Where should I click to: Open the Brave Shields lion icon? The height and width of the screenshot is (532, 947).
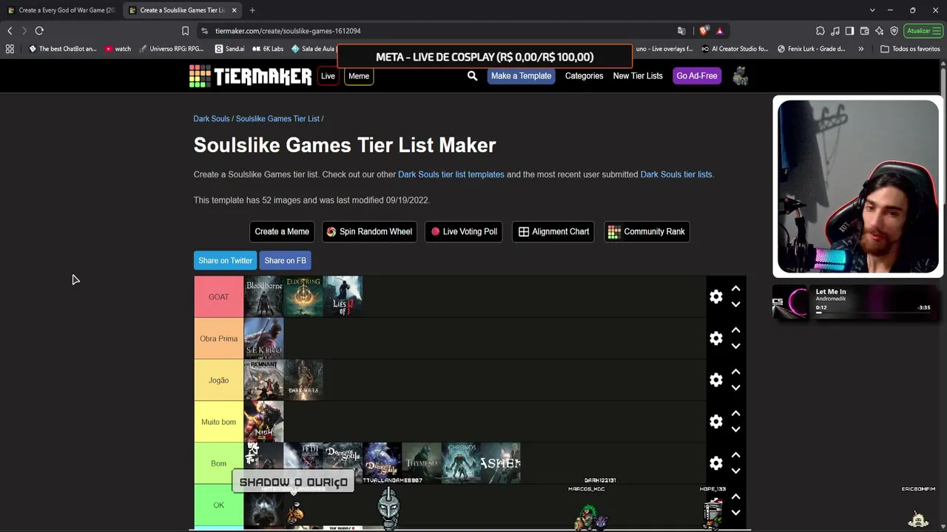[703, 31]
